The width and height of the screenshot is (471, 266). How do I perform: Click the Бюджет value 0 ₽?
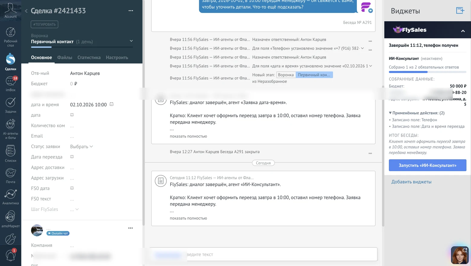[x=74, y=83]
